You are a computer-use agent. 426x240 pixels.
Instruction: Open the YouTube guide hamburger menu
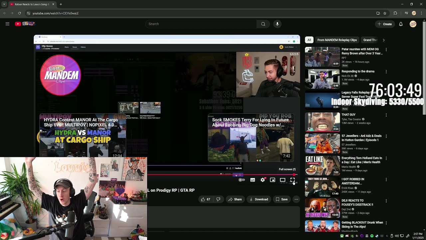[7, 24]
